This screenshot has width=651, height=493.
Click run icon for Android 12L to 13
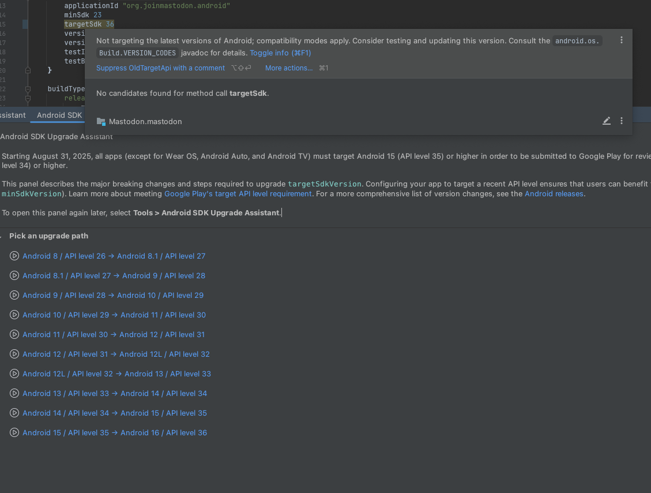pos(14,374)
